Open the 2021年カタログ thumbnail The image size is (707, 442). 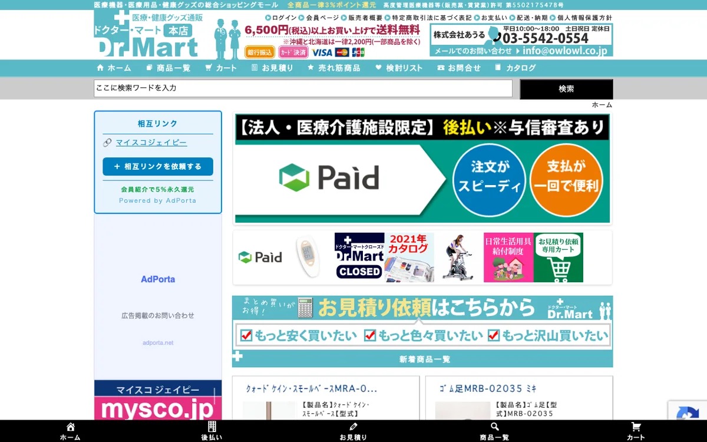pyautogui.click(x=409, y=258)
